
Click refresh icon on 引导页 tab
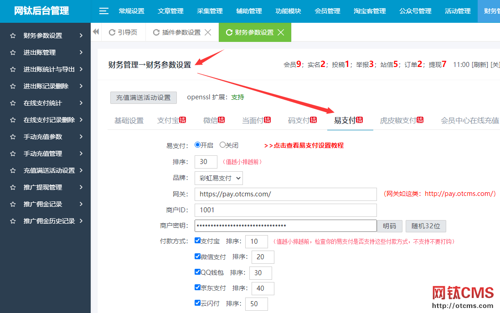tap(112, 32)
